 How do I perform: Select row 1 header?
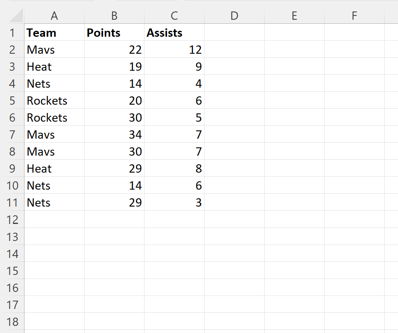[x=12, y=33]
